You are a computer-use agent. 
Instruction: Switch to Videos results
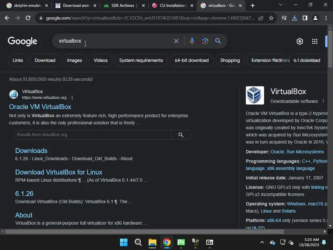[x=101, y=60]
